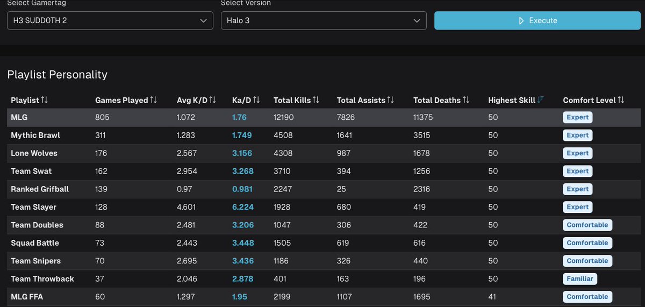Click the Games Played value 311
Image resolution: width=645 pixels, height=307 pixels.
[101, 135]
